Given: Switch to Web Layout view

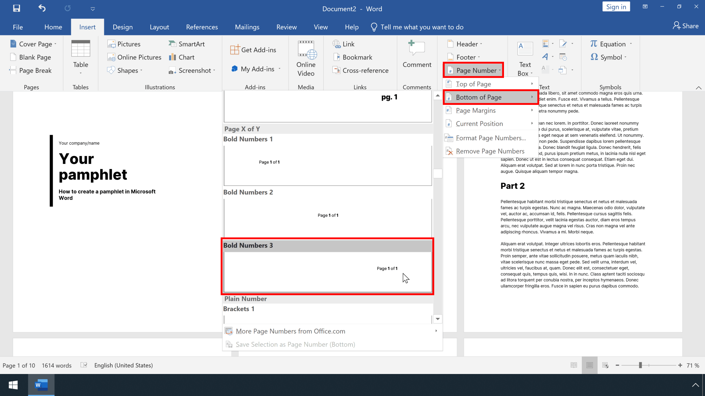Looking at the screenshot, I should 606,365.
